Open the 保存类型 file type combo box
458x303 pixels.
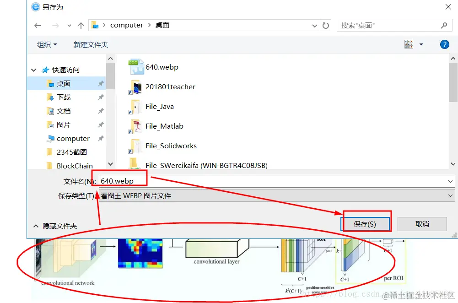click(x=277, y=195)
